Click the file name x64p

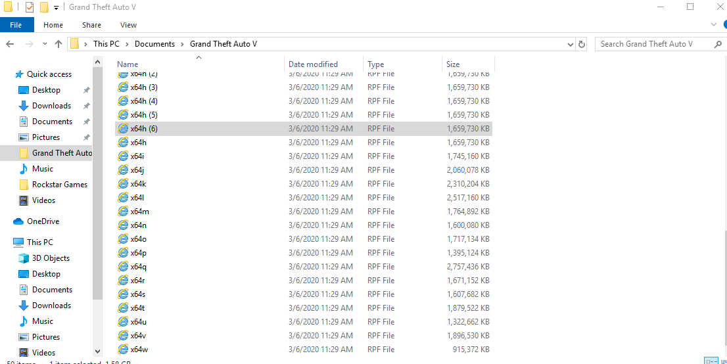pos(139,253)
